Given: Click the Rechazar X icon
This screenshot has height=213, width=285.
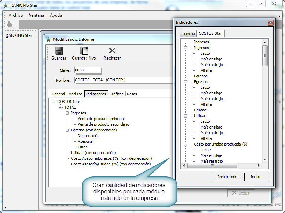Looking at the screenshot, I should [112, 51].
